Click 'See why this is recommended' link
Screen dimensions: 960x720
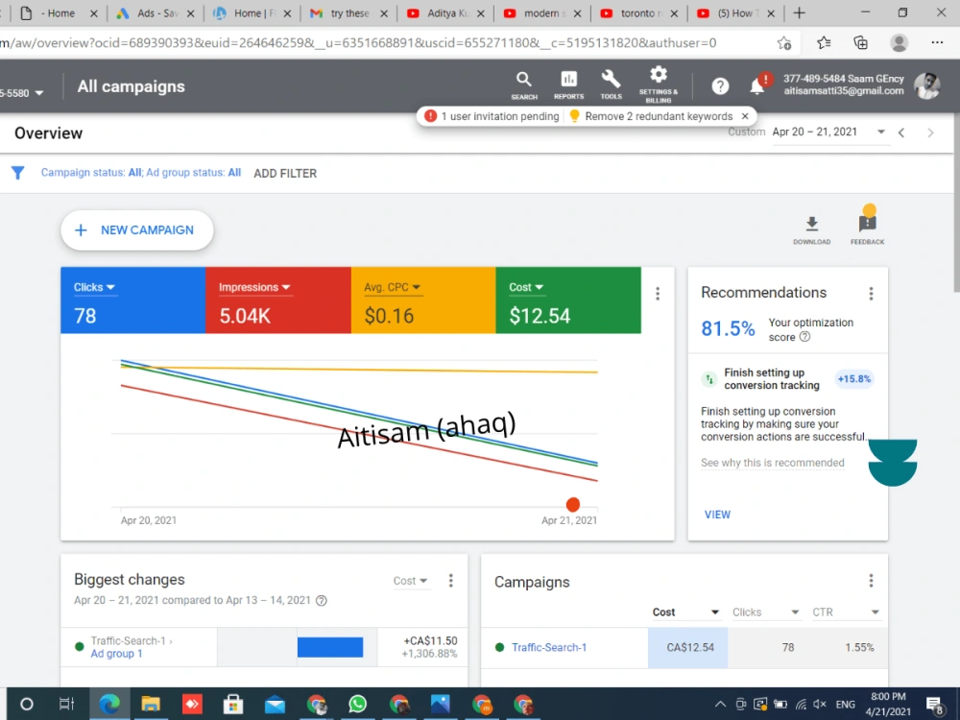click(773, 463)
